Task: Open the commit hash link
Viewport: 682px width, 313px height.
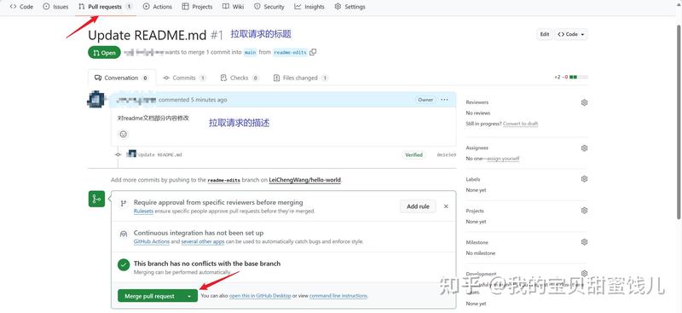Action: click(x=446, y=154)
